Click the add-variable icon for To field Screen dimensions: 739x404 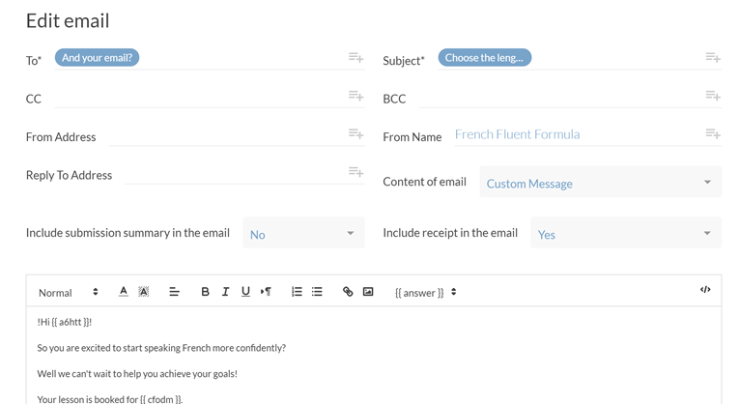[355, 58]
